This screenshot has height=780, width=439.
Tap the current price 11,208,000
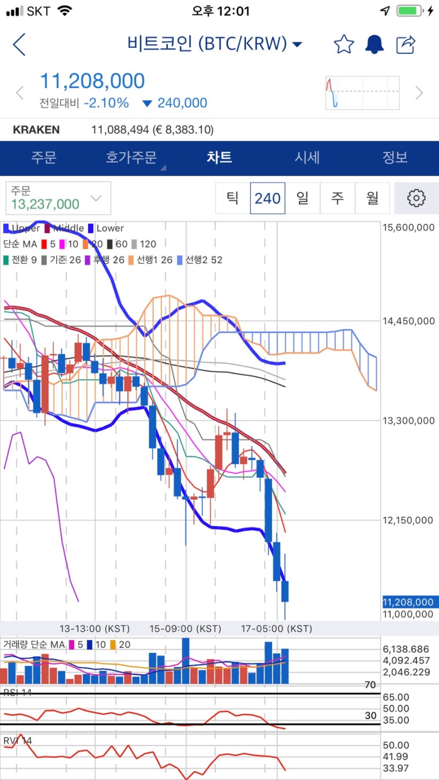point(92,81)
